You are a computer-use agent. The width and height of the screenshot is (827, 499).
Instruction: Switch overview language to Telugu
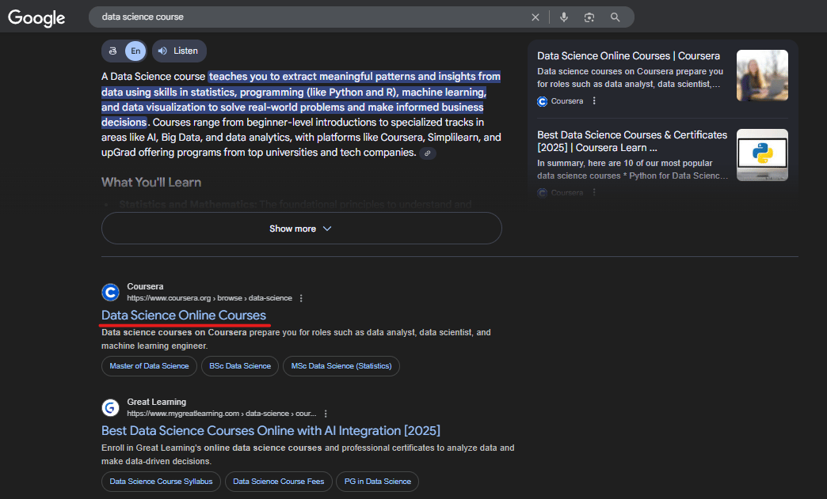coord(113,51)
